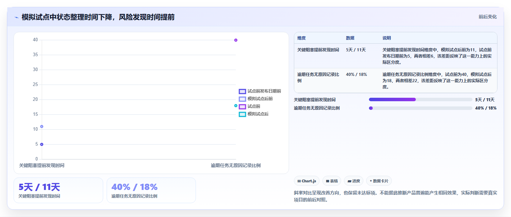The height and width of the screenshot is (217, 511).
Task: Click the Chart.js tag chip
Action: coord(307,181)
